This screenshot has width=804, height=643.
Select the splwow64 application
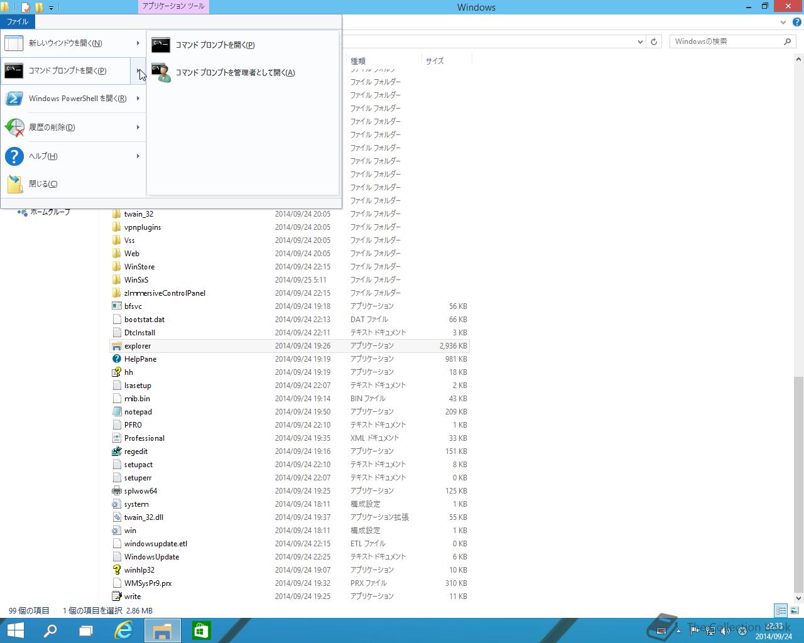141,491
